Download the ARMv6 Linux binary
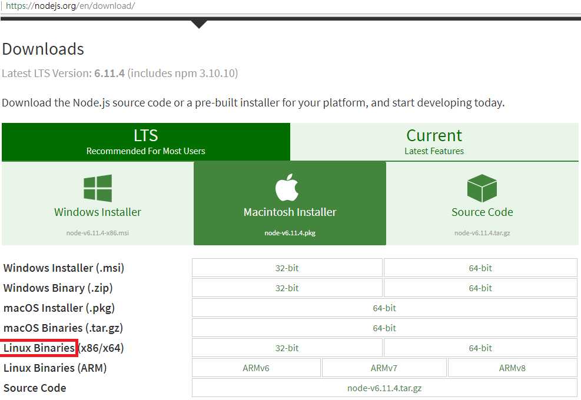Screen dimensions: 581x400 256,368
